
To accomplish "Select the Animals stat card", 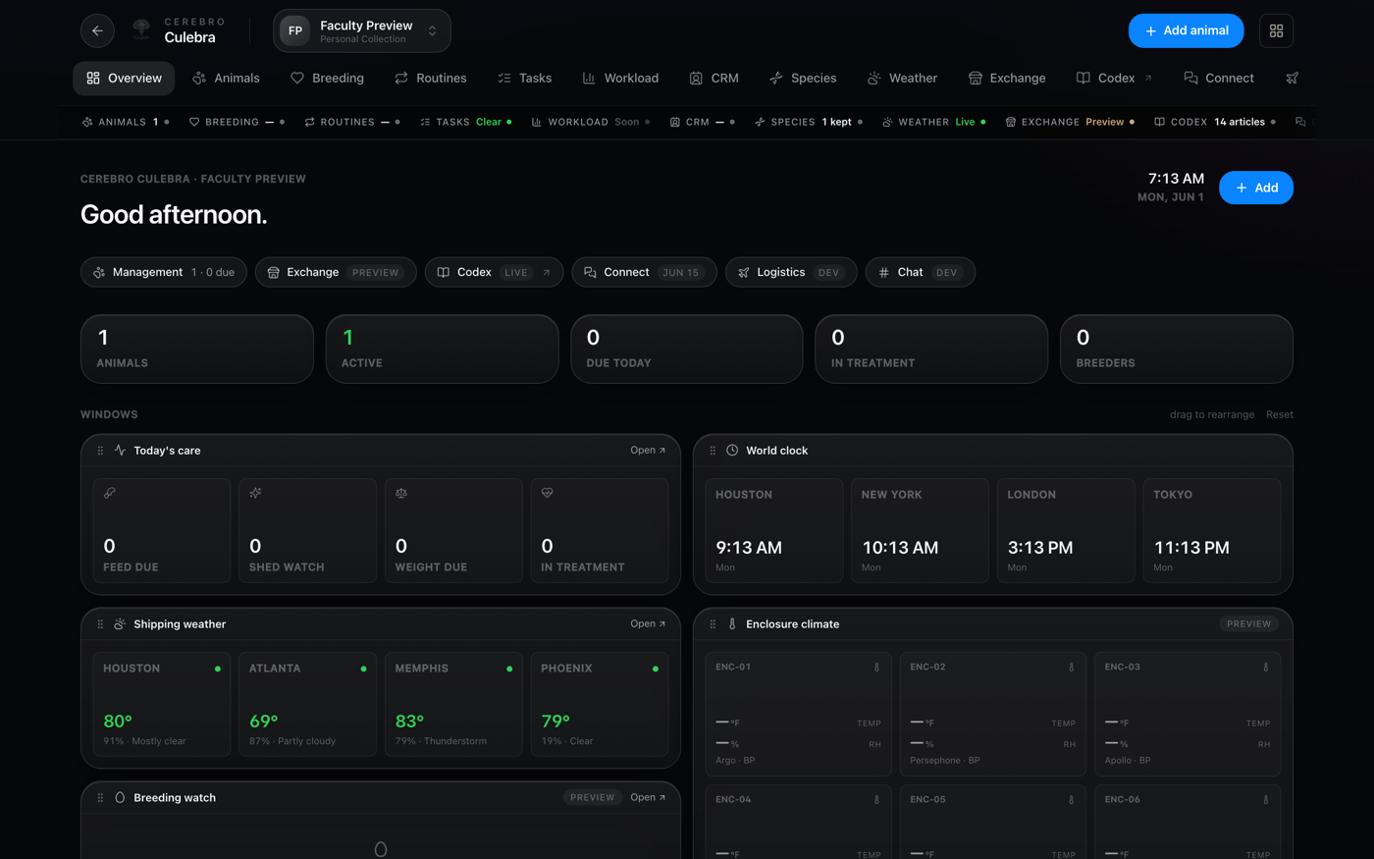I will (197, 349).
